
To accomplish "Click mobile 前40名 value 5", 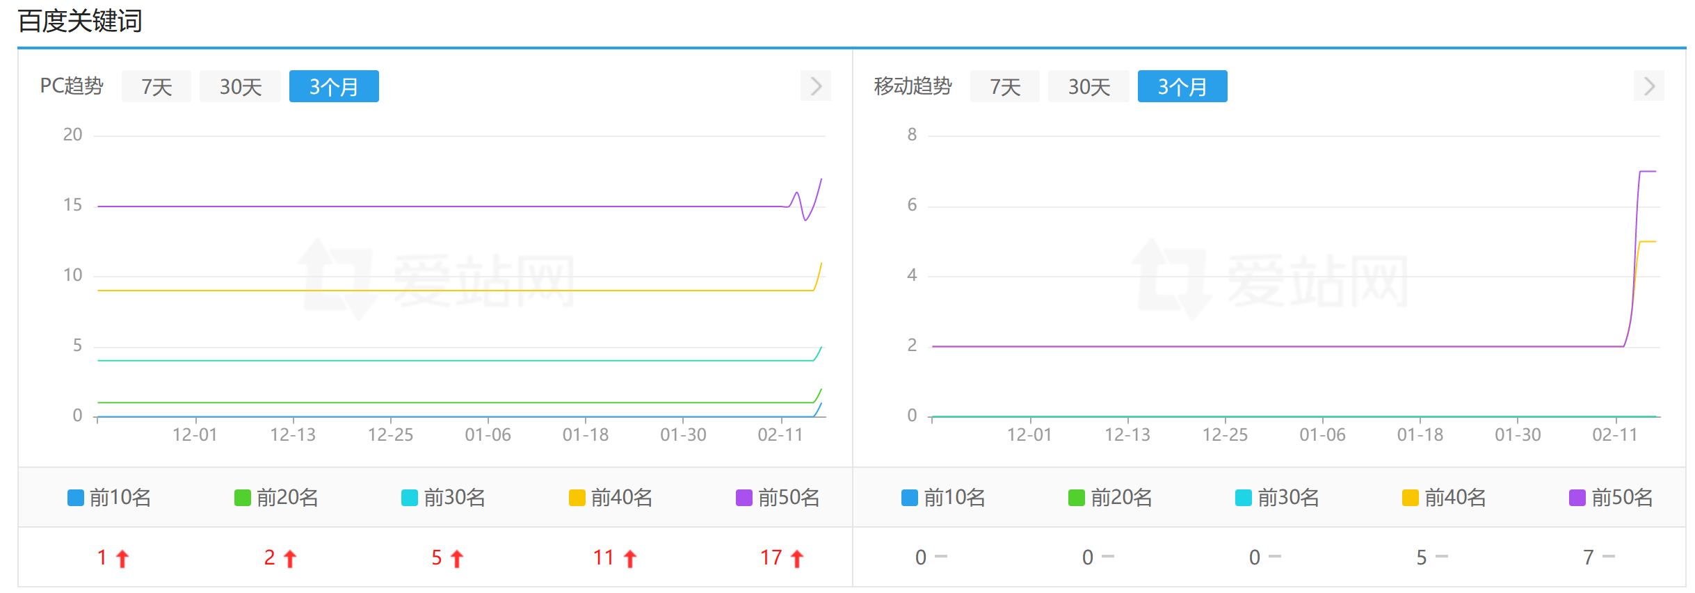I will point(1422,558).
